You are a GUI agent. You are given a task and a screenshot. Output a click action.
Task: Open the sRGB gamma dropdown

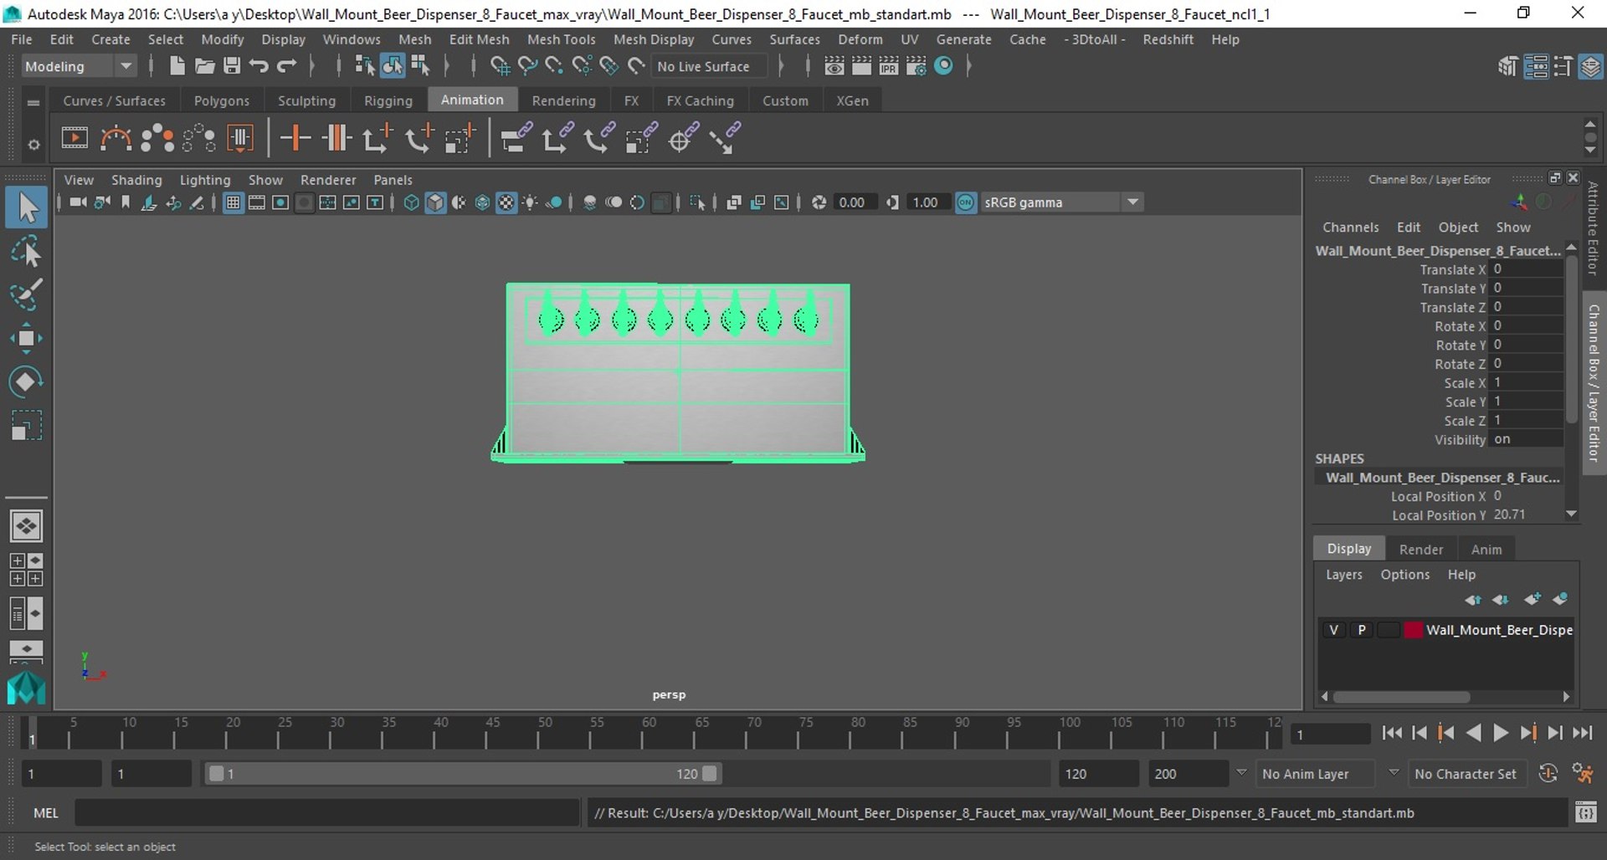coord(1132,202)
